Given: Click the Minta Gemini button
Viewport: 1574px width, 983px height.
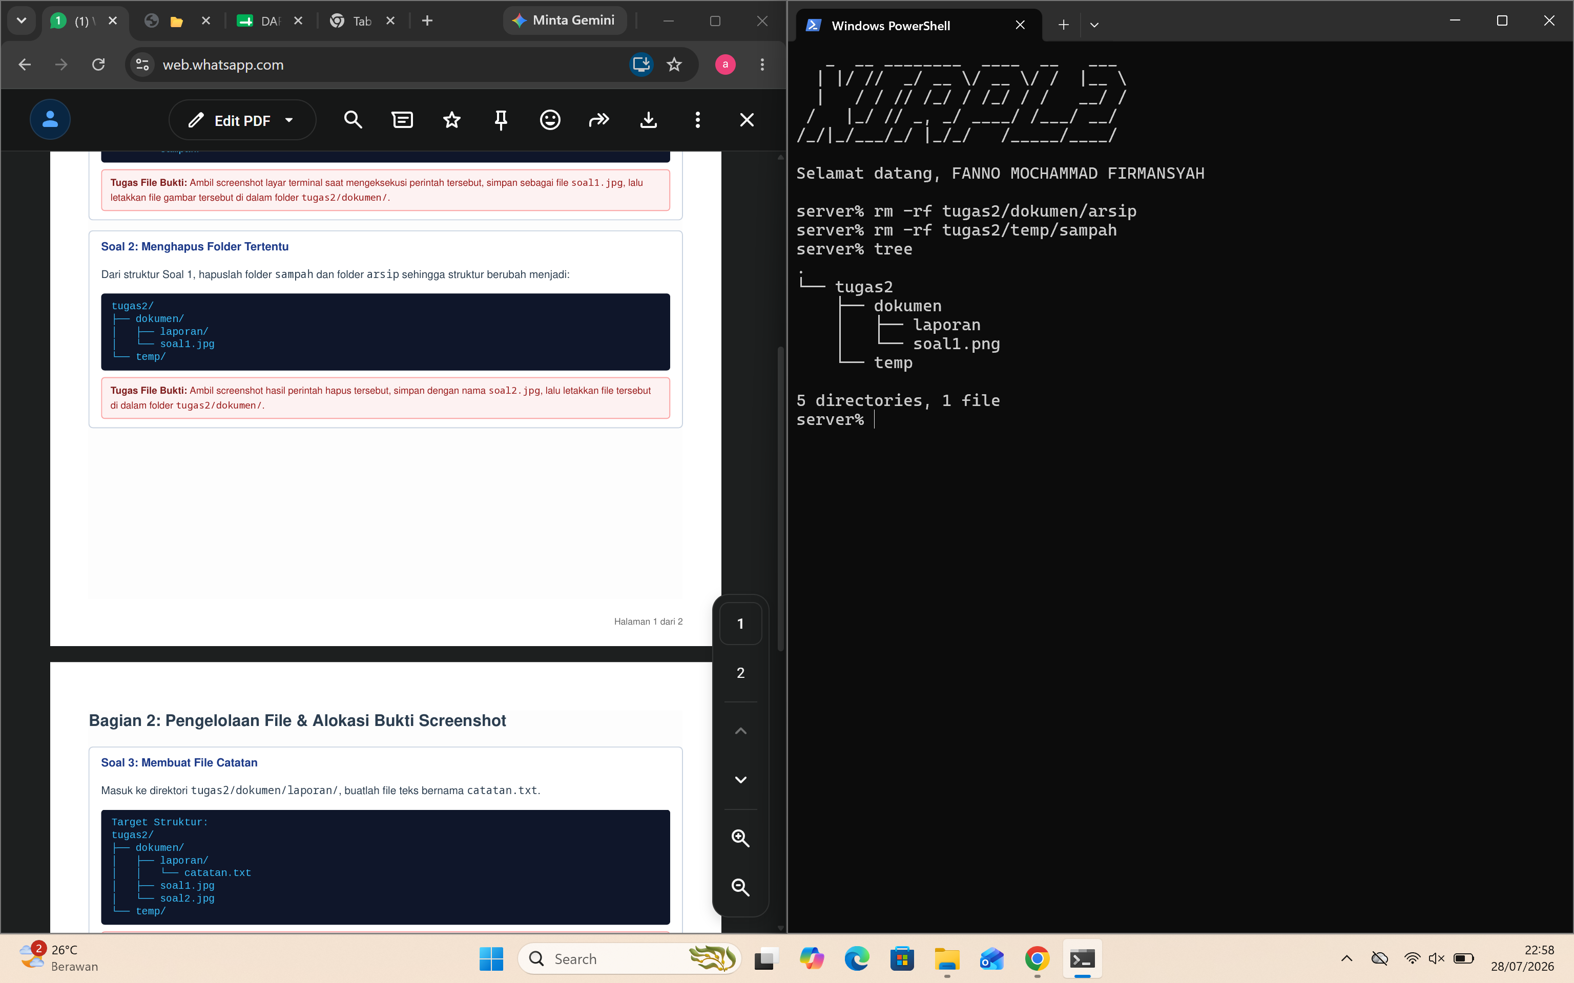Looking at the screenshot, I should (x=564, y=21).
